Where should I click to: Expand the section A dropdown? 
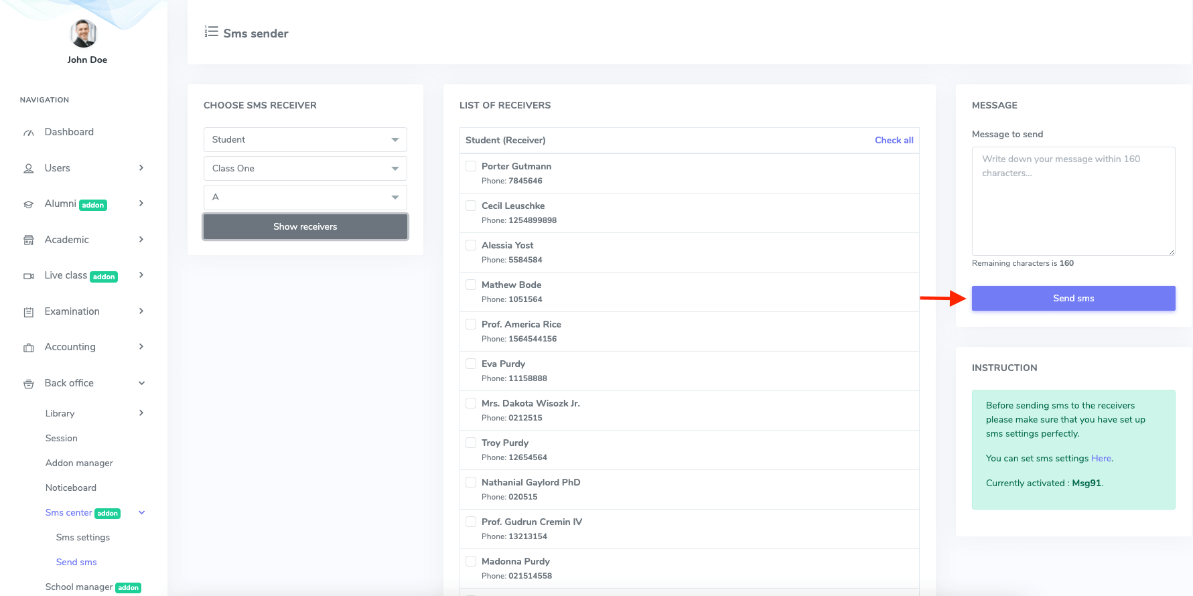pos(305,197)
